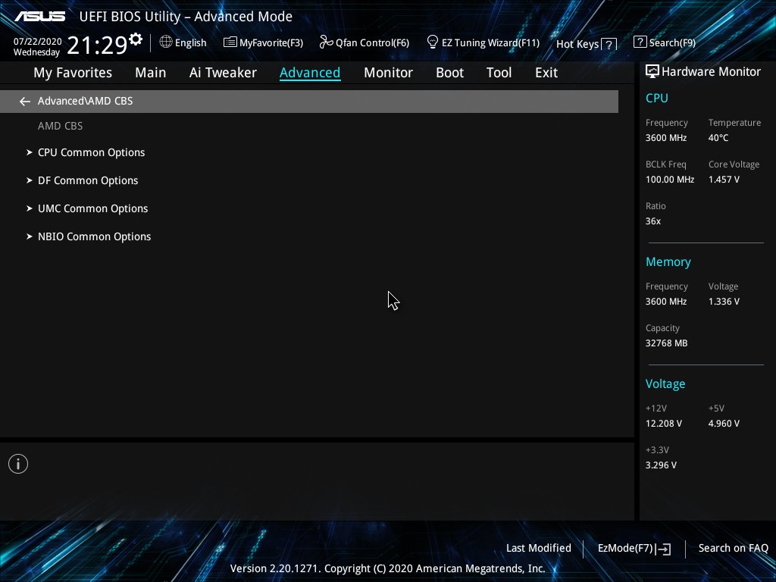
Task: Go to the Boot tab
Action: (x=449, y=73)
